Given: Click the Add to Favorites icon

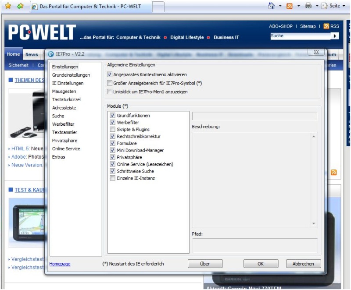Looking at the screenshot, I should [20, 7].
